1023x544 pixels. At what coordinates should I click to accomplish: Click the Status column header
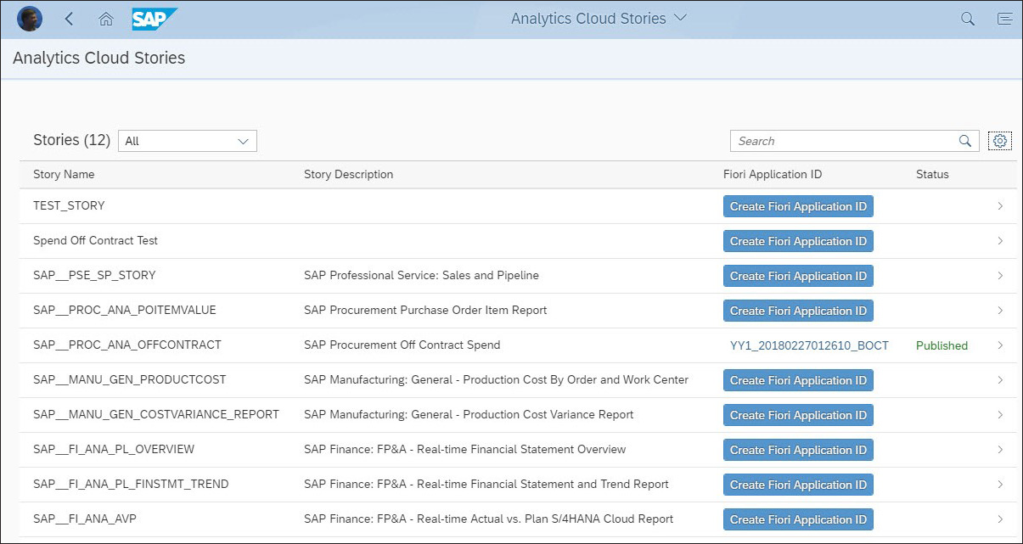pyautogui.click(x=932, y=174)
